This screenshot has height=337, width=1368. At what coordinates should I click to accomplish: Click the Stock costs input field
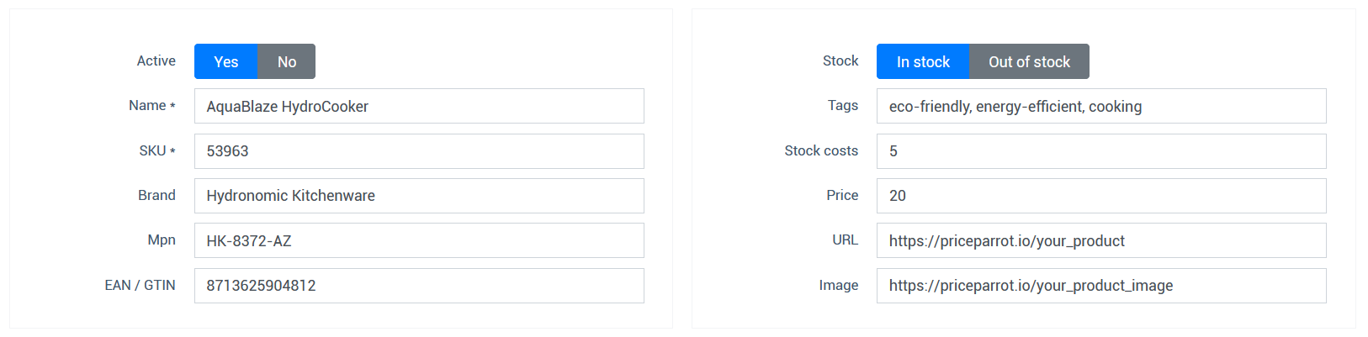pos(1100,151)
